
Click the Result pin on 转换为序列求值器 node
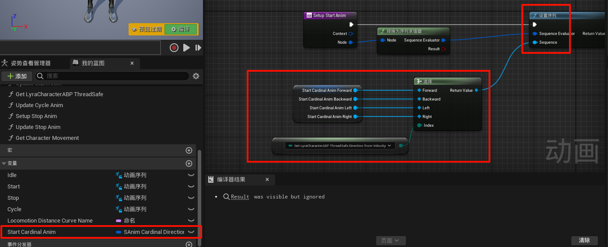(x=444, y=49)
